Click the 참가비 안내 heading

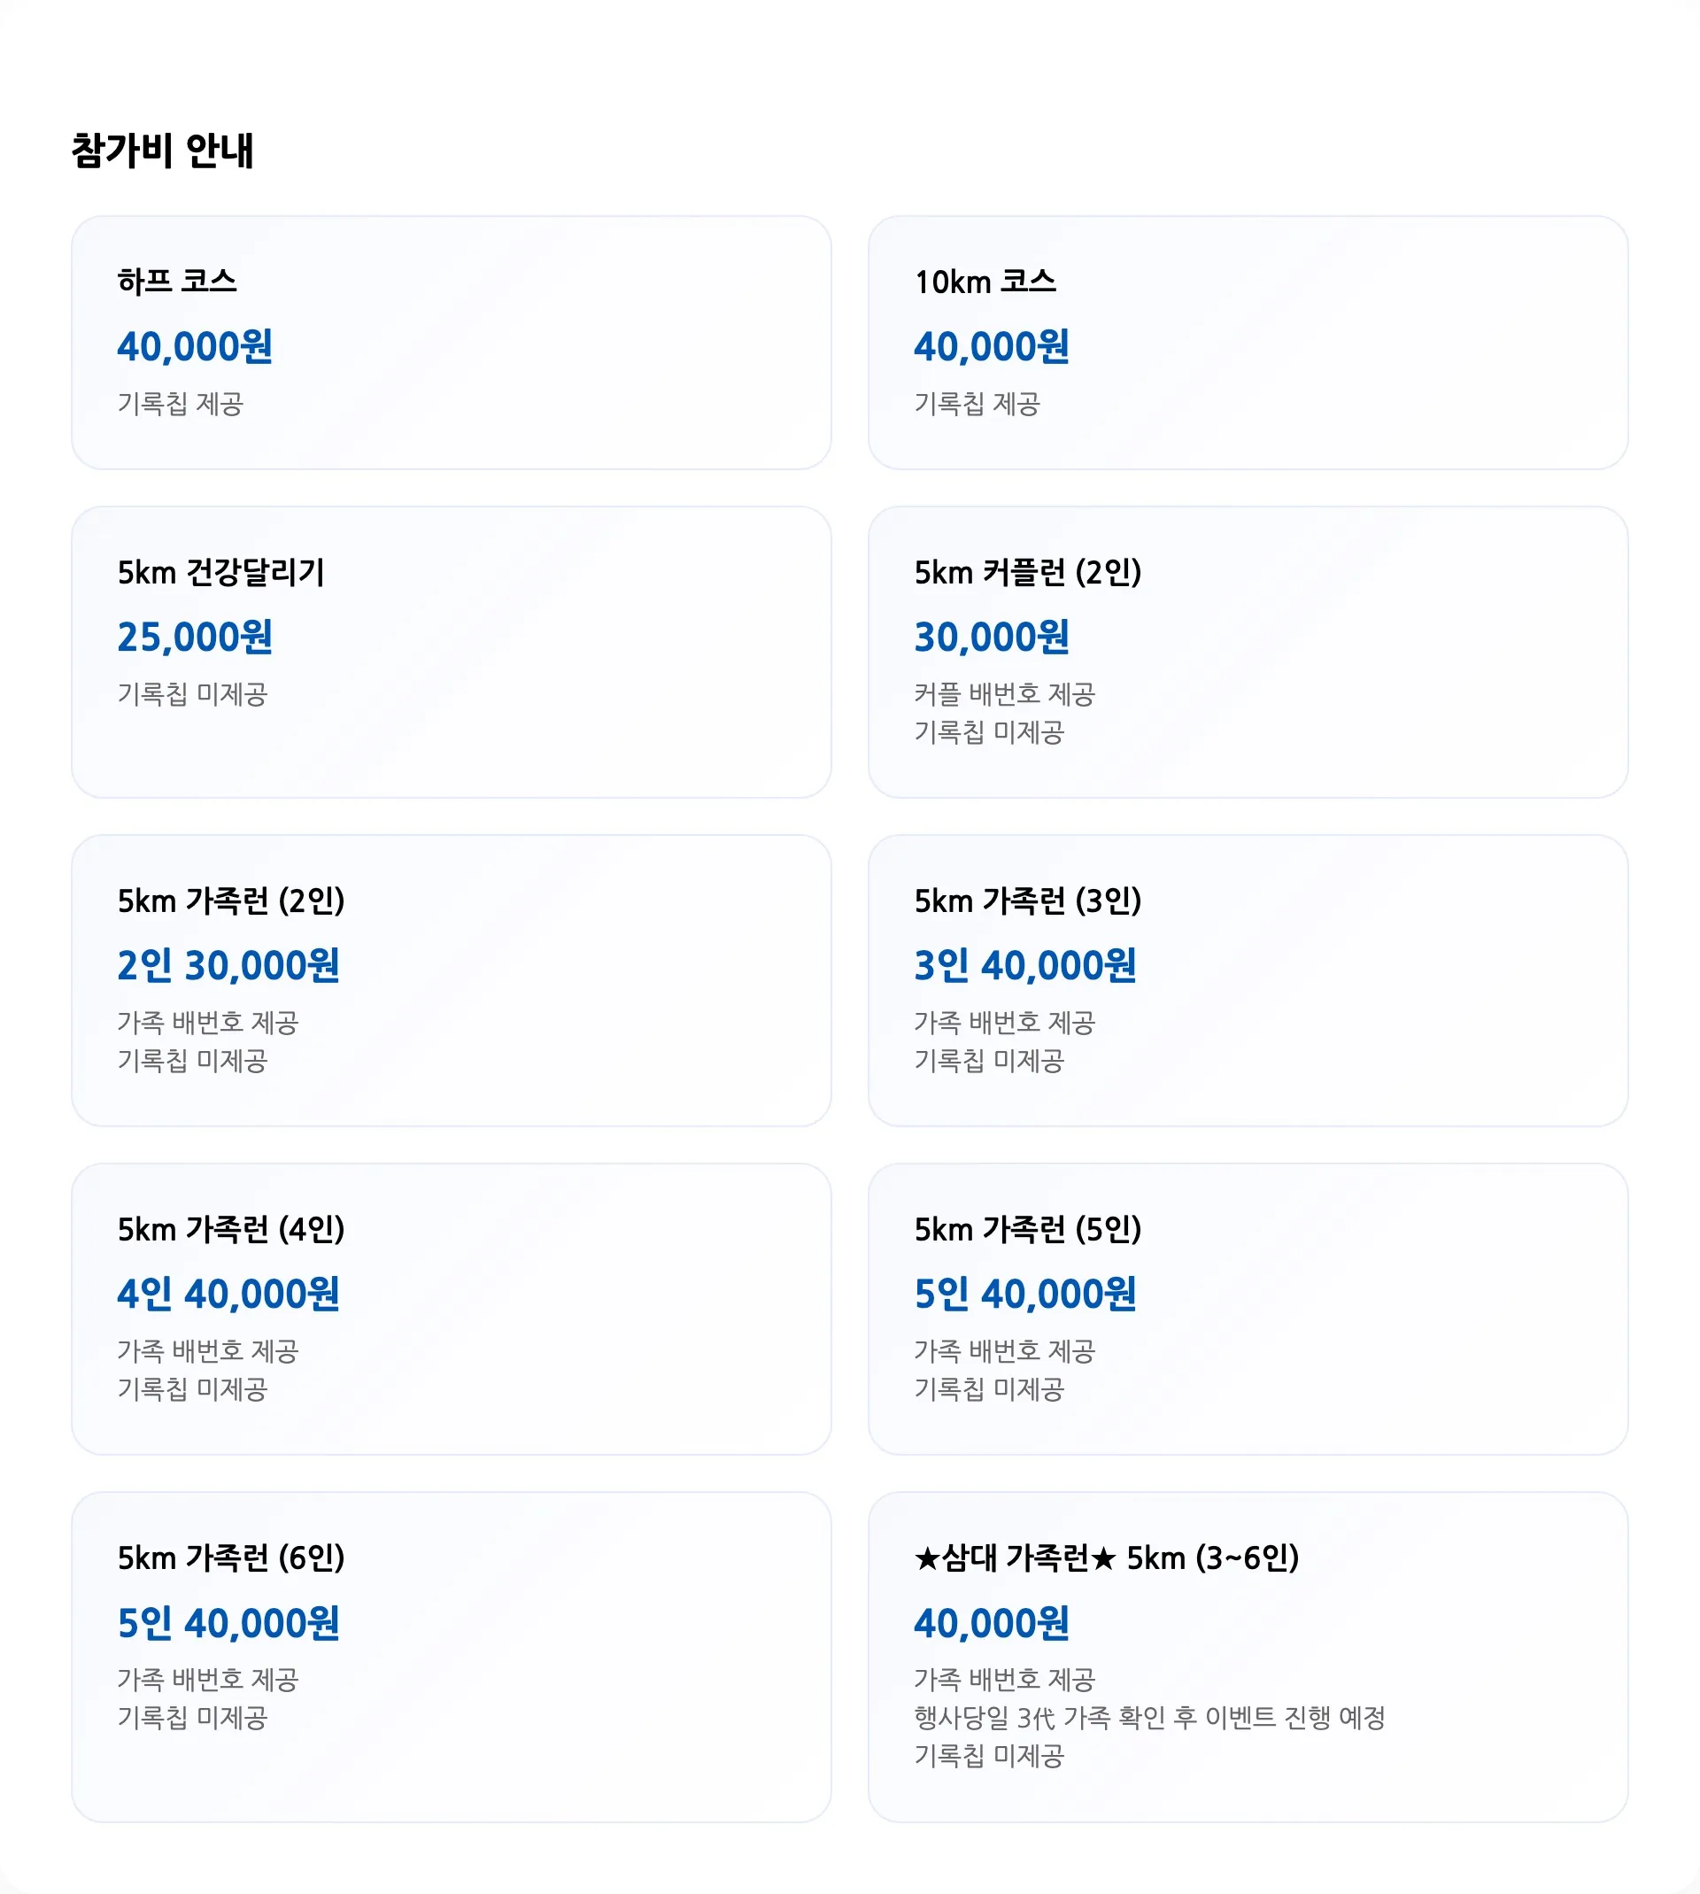[162, 151]
